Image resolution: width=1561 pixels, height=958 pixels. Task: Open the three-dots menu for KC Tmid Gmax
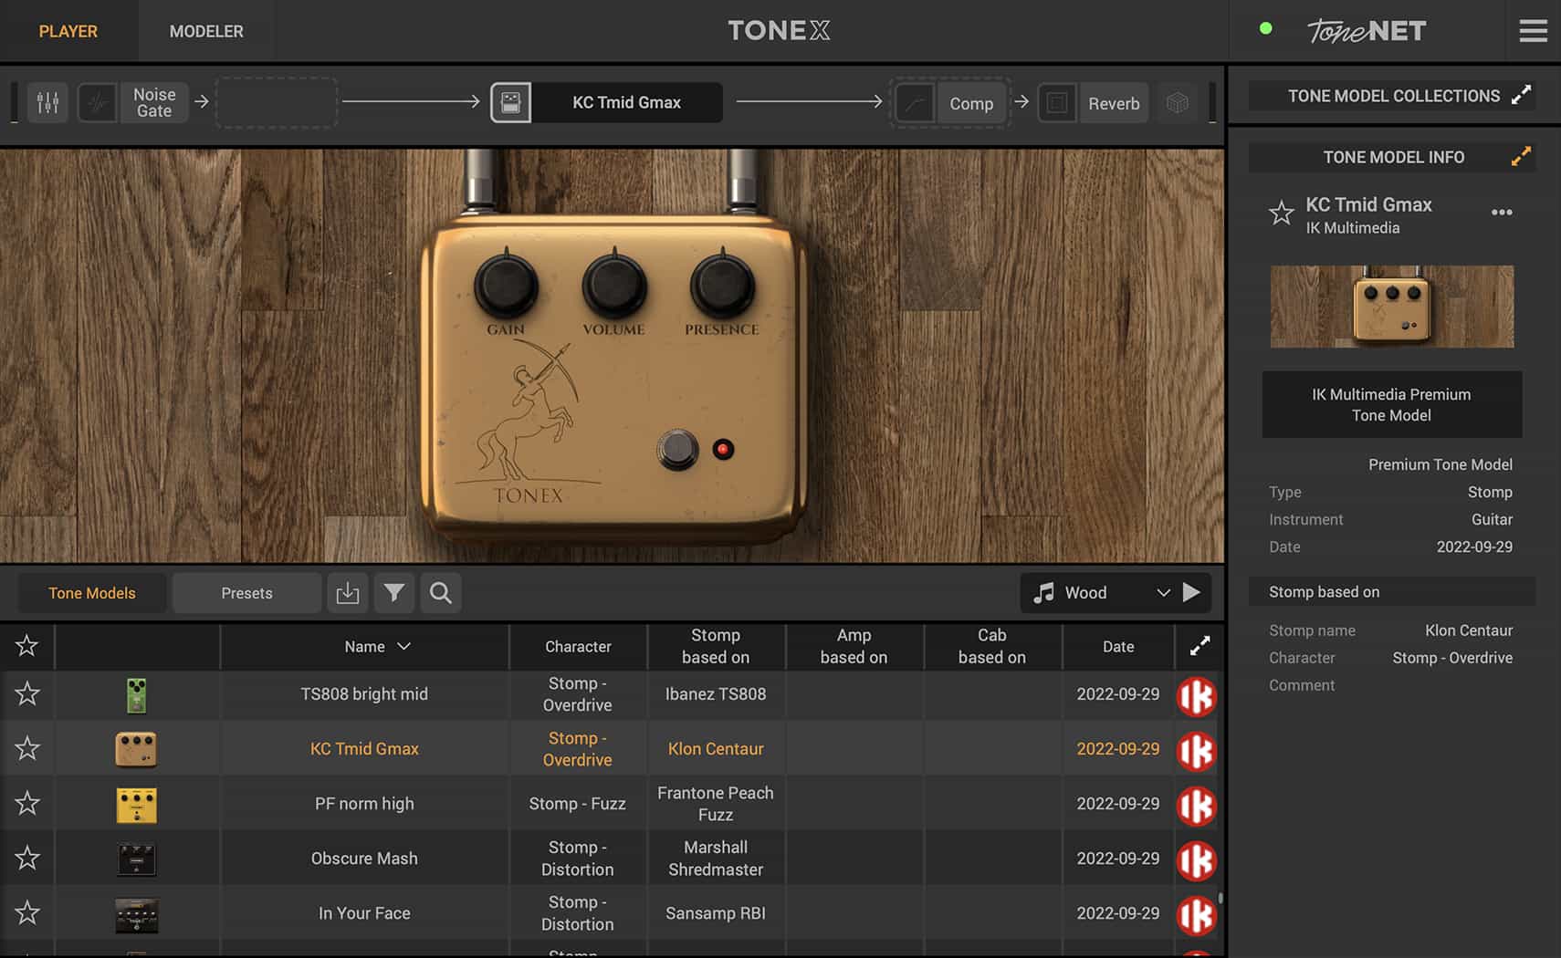click(1501, 213)
